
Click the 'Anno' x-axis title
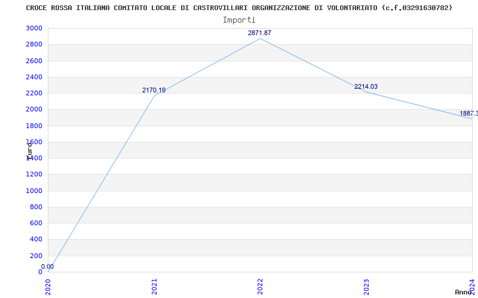[x=464, y=292]
